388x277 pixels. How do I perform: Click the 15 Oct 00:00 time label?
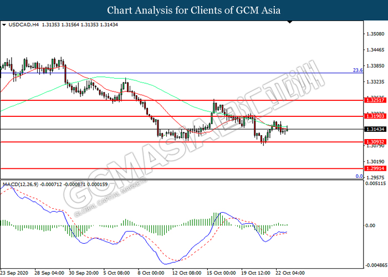pyautogui.click(x=221, y=273)
